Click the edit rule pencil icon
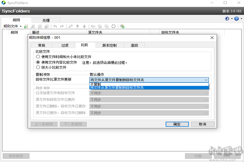The width and height of the screenshot is (244, 162). 33,26
